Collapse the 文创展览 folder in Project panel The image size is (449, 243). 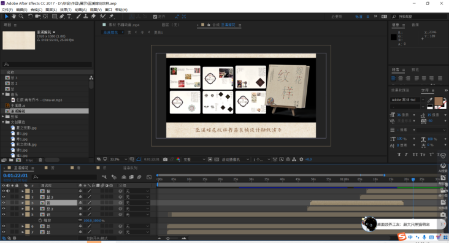click(3, 122)
